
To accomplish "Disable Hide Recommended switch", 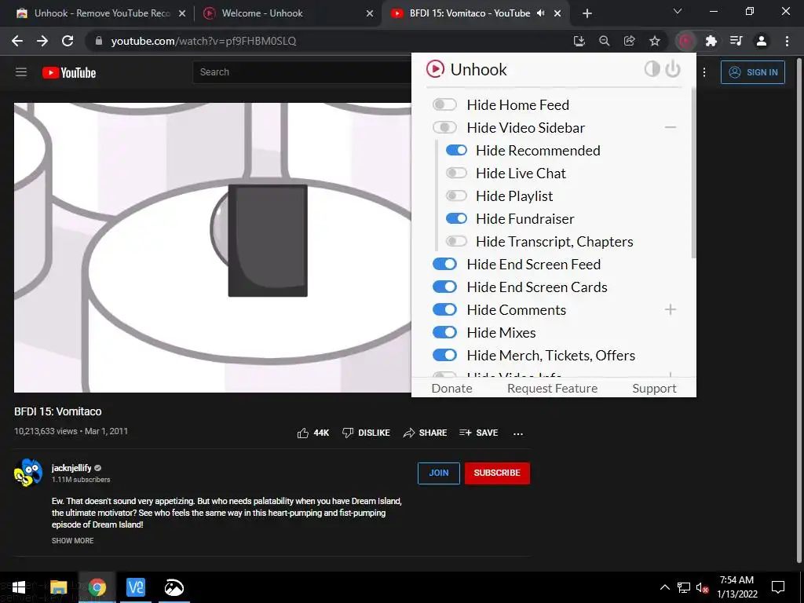I will 456,150.
